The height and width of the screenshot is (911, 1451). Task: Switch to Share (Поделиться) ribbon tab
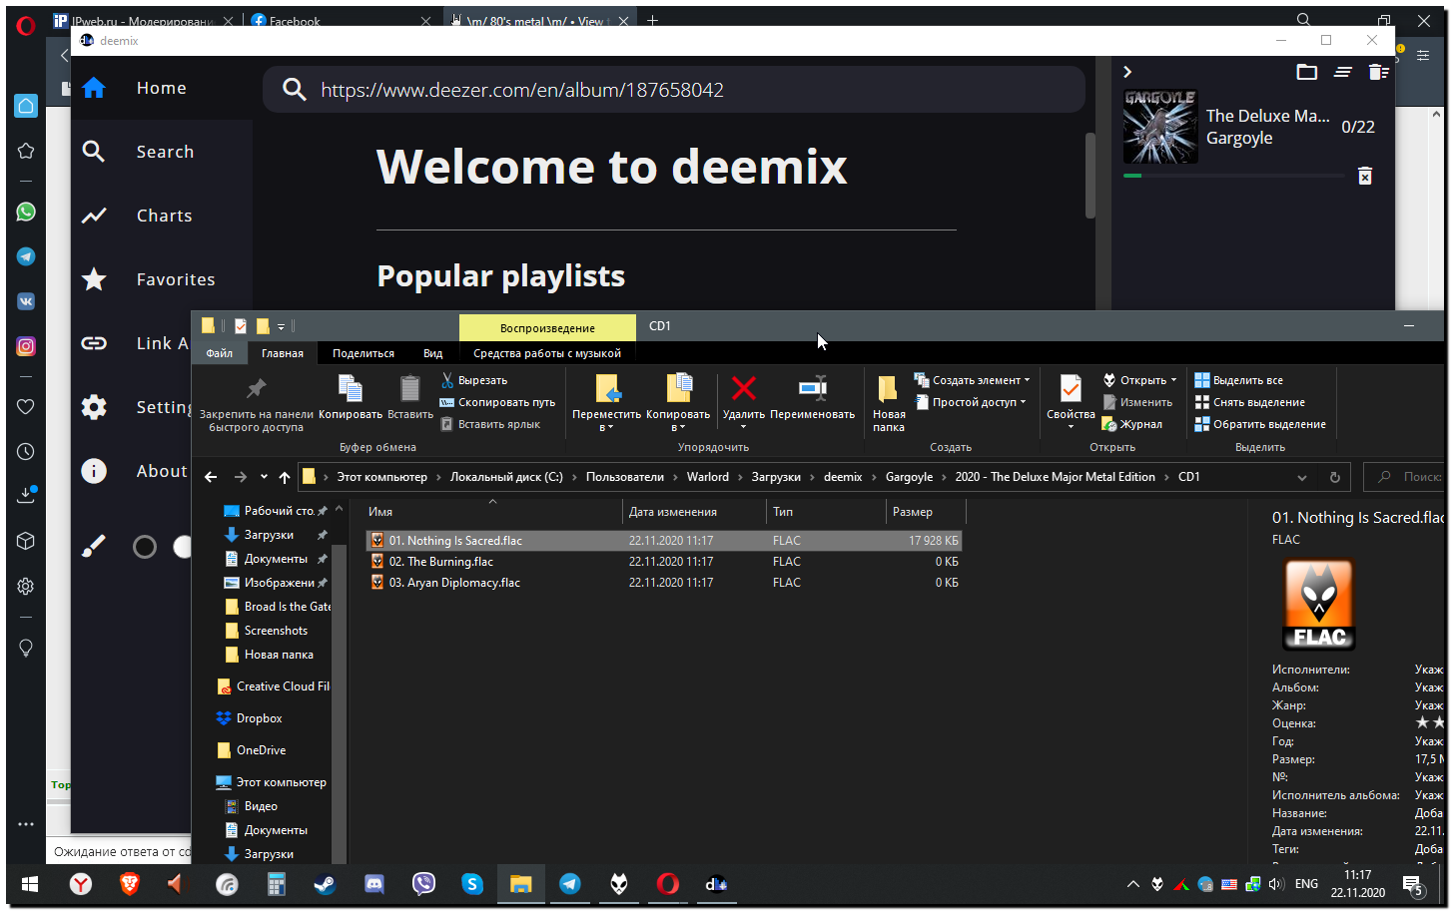tap(363, 353)
